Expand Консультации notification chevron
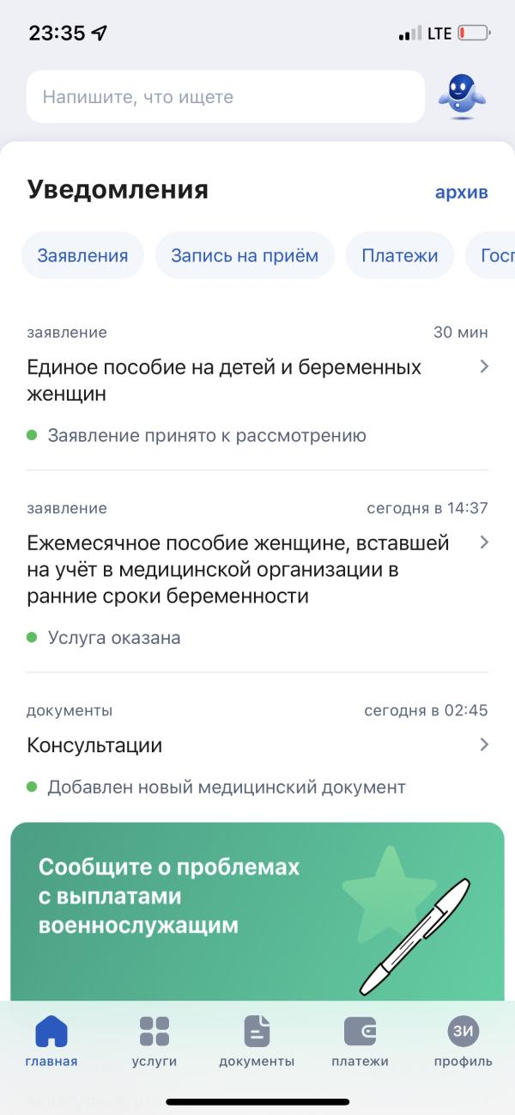The width and height of the screenshot is (515, 1115). [484, 744]
